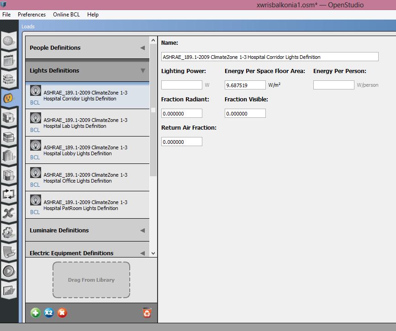This screenshot has width=396, height=331.
Task: Select Hospital PatRoom Lights Definition name text
Action: [x=85, y=205]
